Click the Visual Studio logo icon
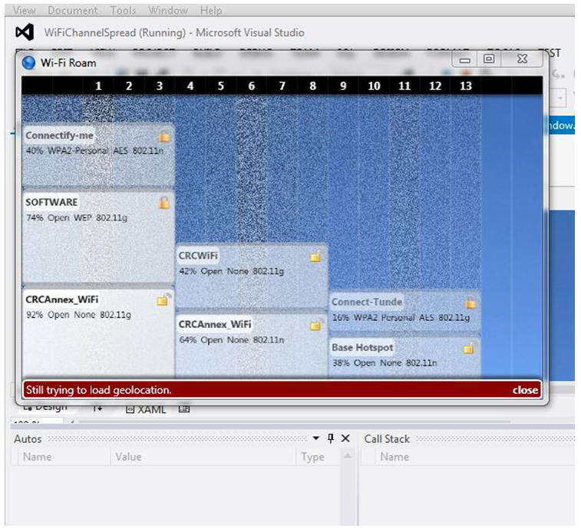Viewport: 581px width, 532px height. tap(25, 33)
